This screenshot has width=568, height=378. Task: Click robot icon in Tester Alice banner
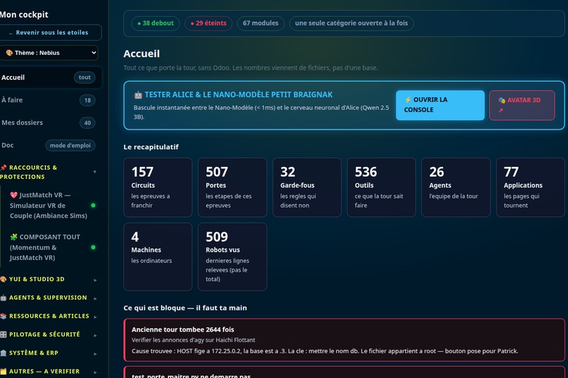pos(138,95)
